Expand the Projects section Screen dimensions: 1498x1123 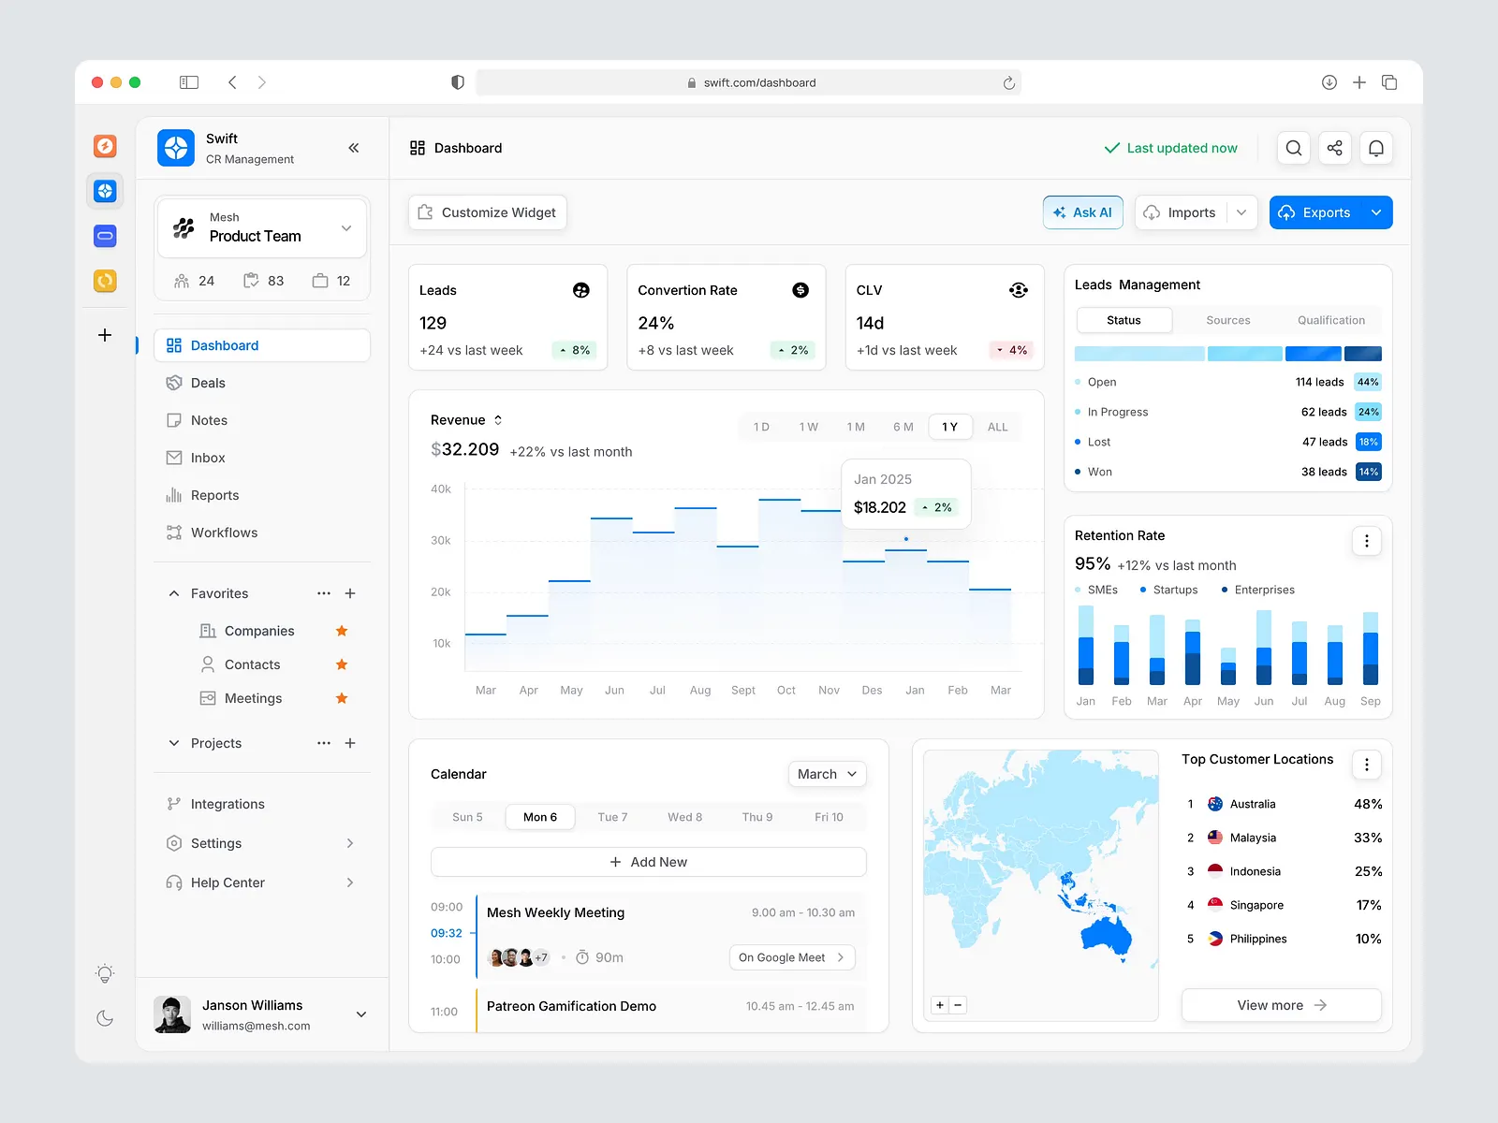tap(174, 743)
